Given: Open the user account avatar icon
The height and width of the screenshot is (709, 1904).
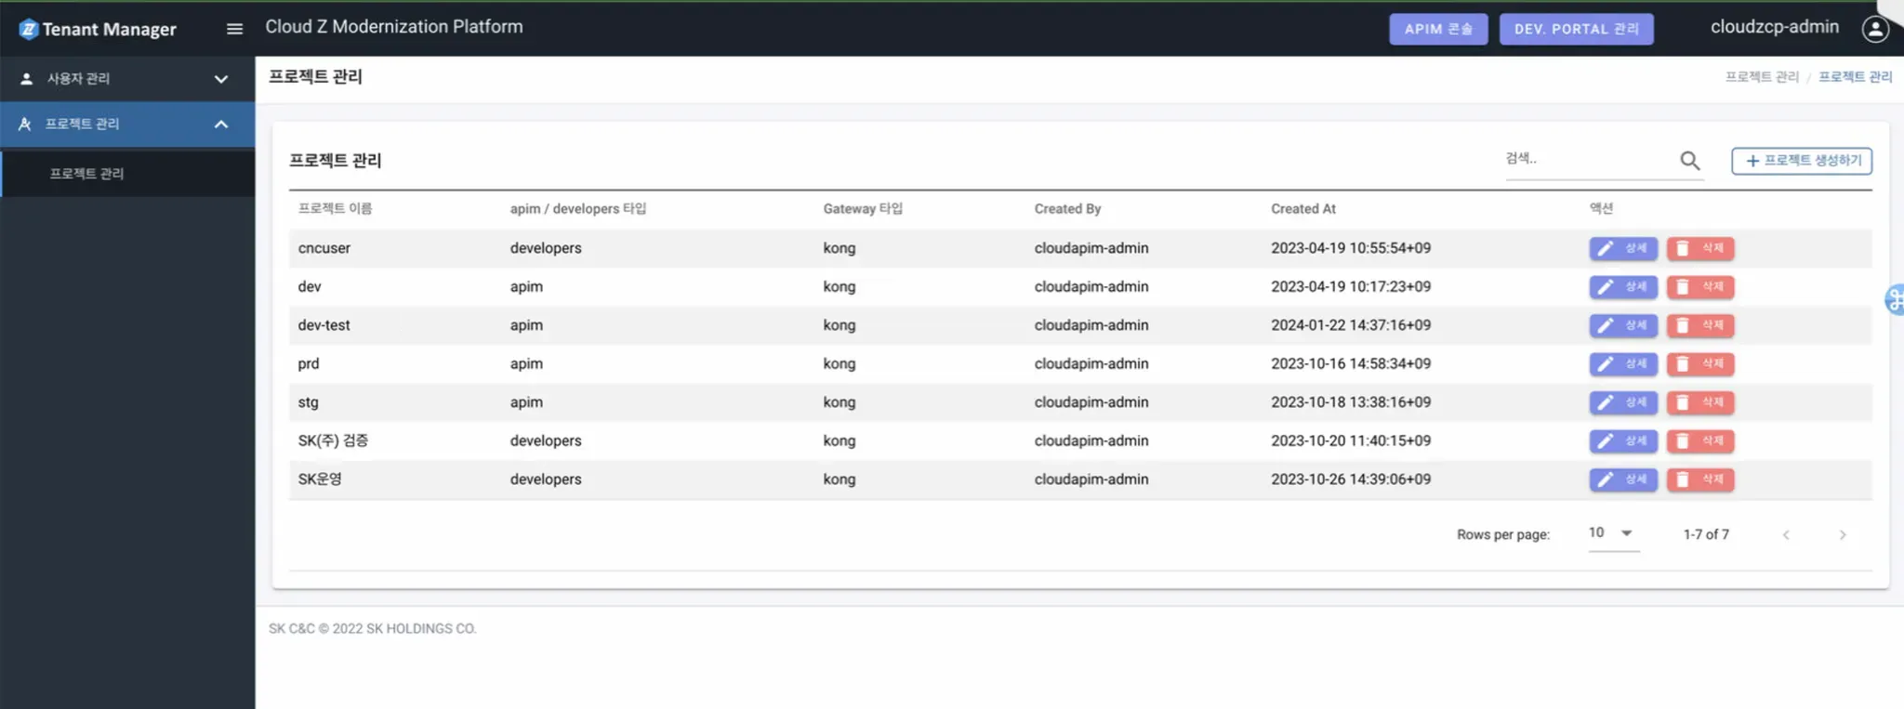Looking at the screenshot, I should (1875, 29).
